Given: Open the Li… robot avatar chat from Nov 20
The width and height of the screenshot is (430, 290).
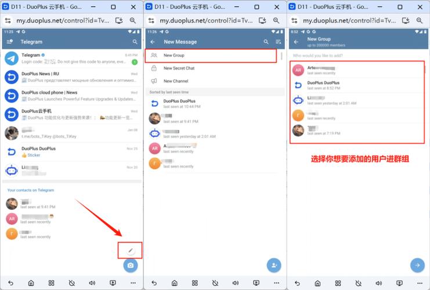Looking at the screenshot, I should pyautogui.click(x=72, y=170).
